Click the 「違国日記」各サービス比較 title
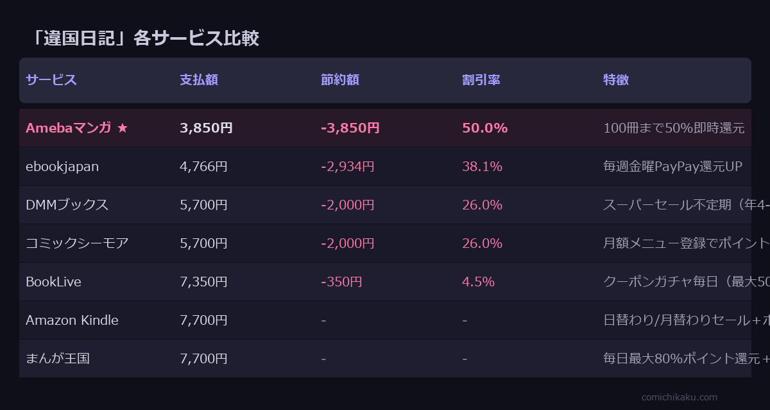 pos(144,38)
